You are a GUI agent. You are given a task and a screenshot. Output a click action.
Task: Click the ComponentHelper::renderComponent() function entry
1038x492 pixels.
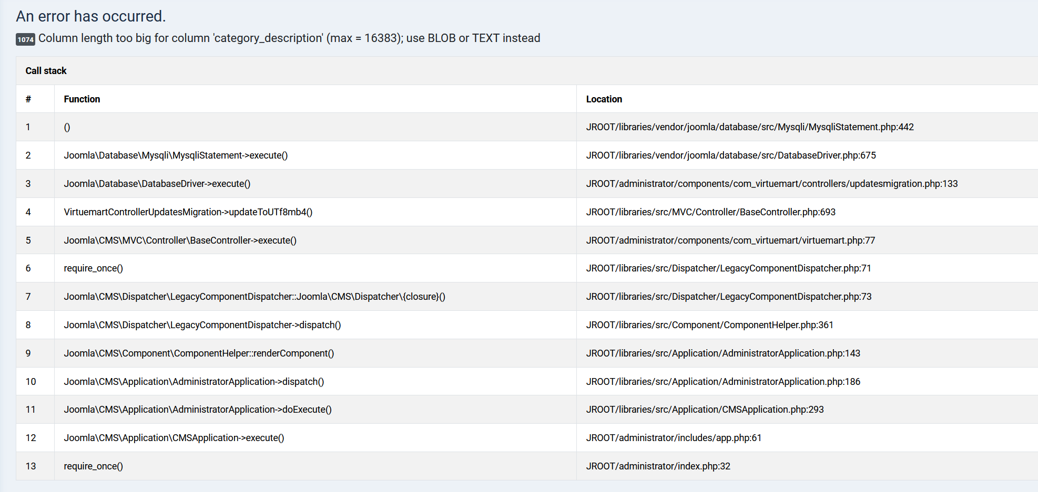pos(199,353)
